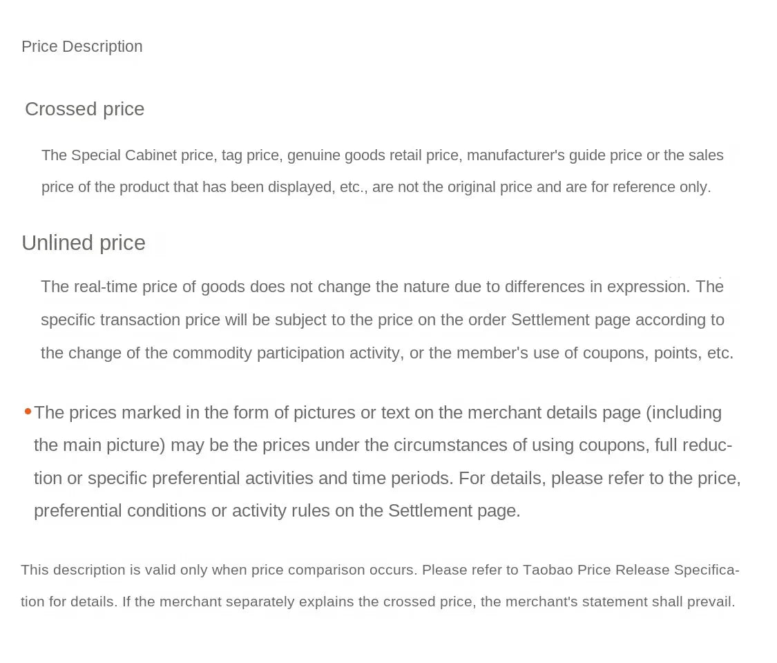
Task: Select the "Unlined price" heading
Action: point(83,243)
